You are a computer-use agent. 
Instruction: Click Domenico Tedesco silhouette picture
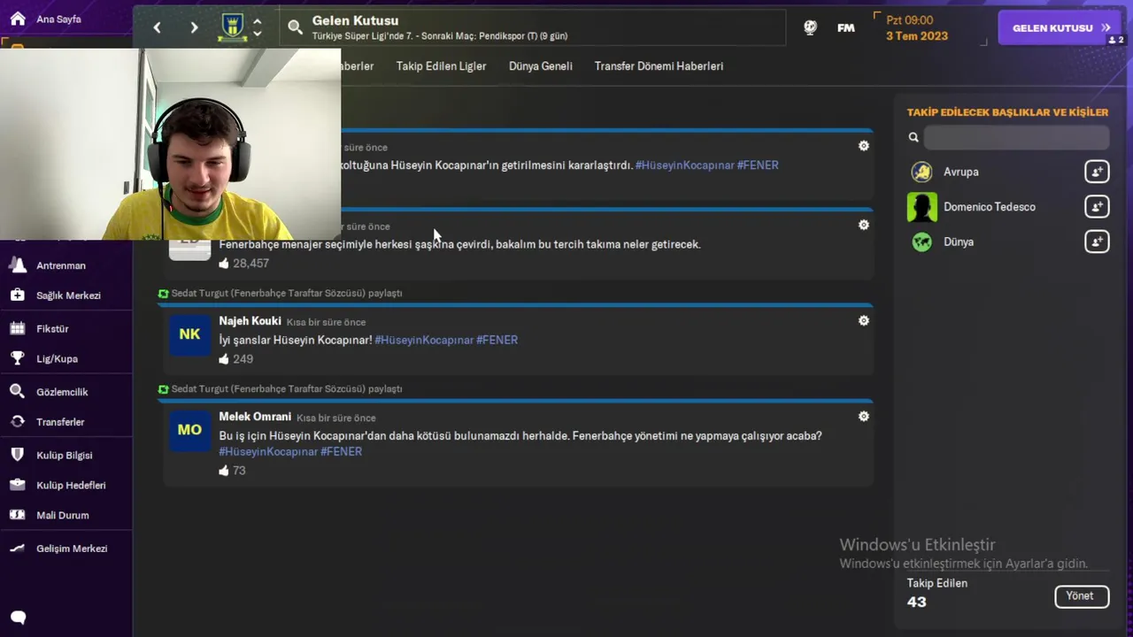pos(921,207)
